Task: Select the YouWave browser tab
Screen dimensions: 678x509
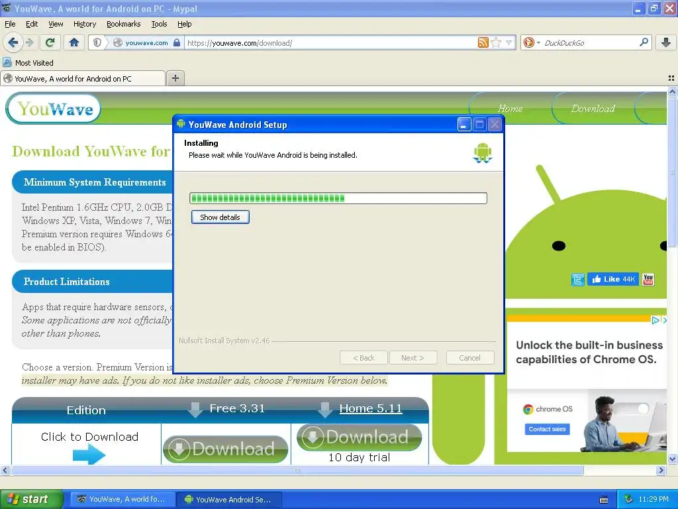Action: pyautogui.click(x=83, y=79)
